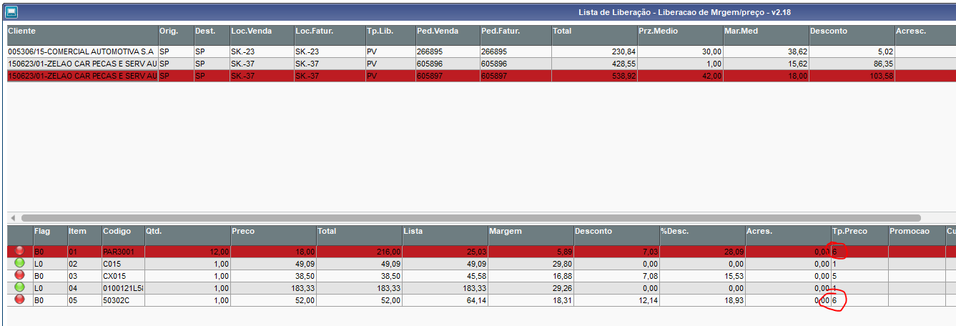The image size is (956, 326).
Task: Sort items by Promocao column header
Action: point(917,235)
